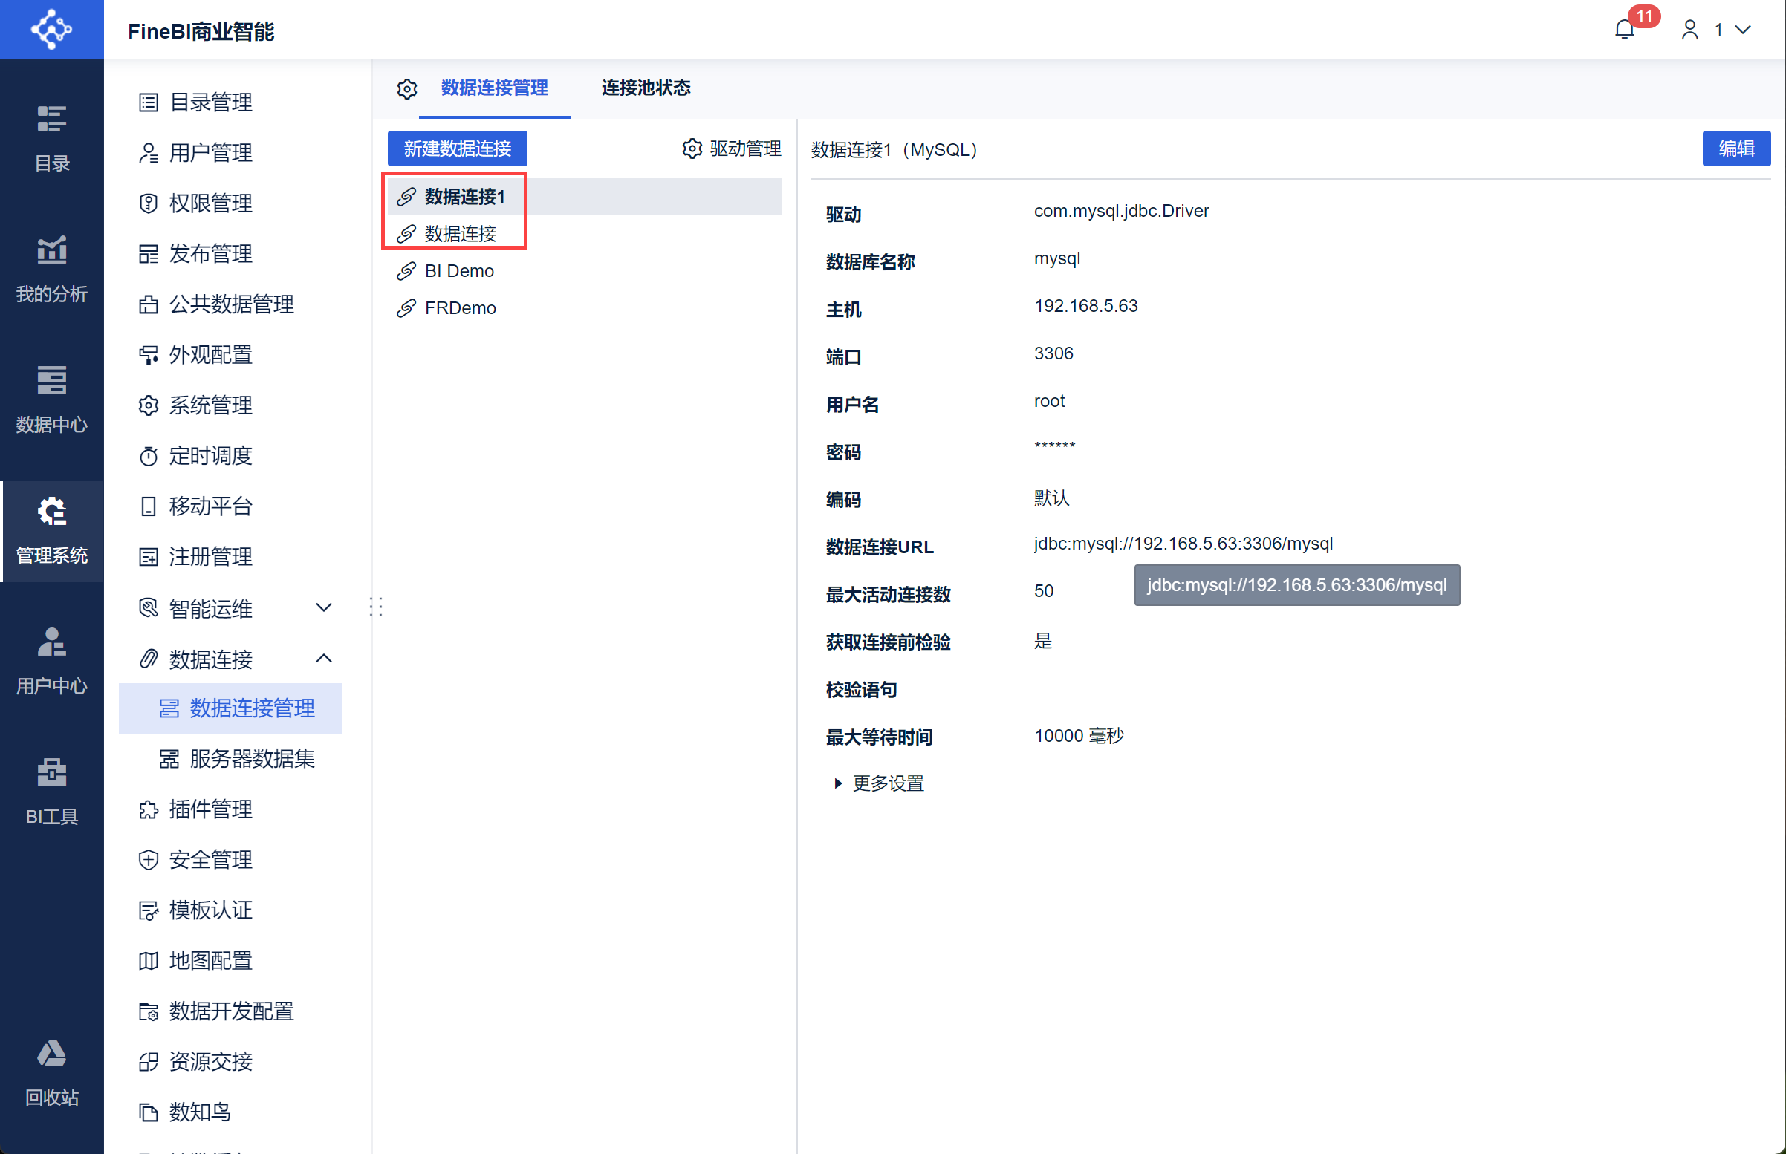Viewport: 1786px width, 1154px height.
Task: Click the FineBI logo icon
Action: (52, 30)
